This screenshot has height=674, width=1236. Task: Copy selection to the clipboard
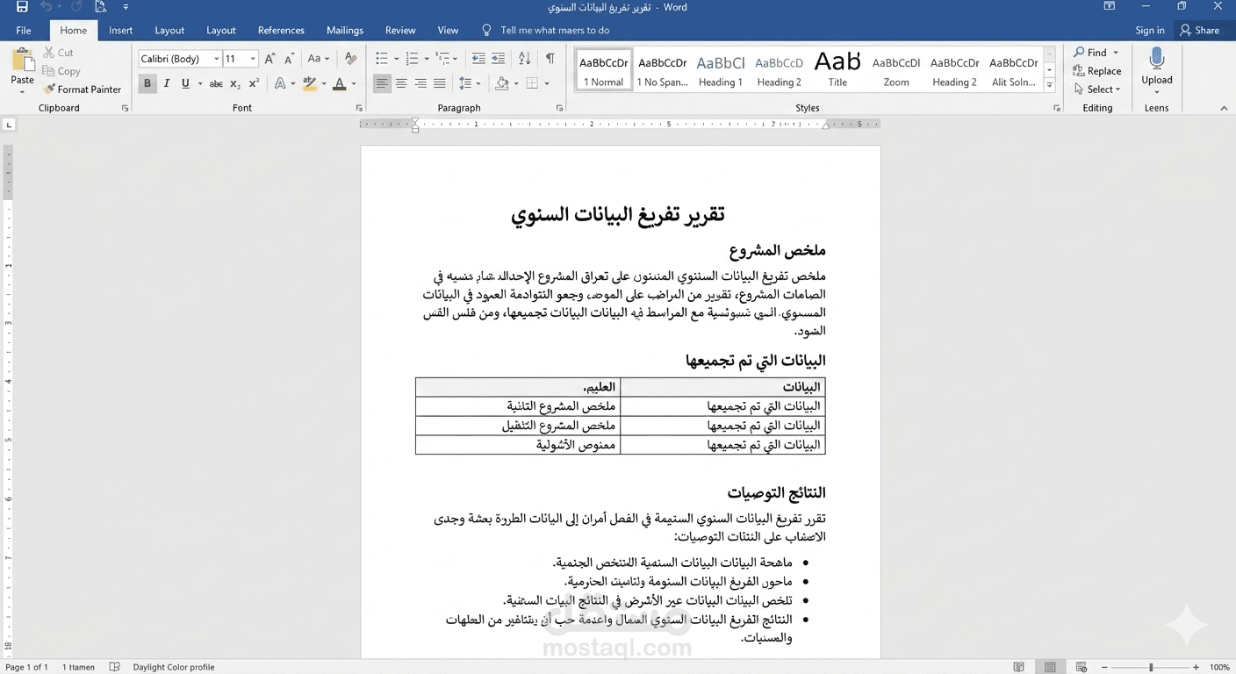61,71
